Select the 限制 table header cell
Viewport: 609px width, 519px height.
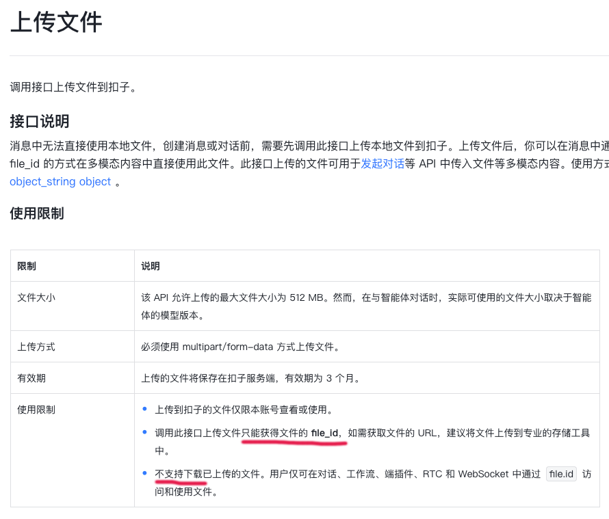tap(26, 266)
